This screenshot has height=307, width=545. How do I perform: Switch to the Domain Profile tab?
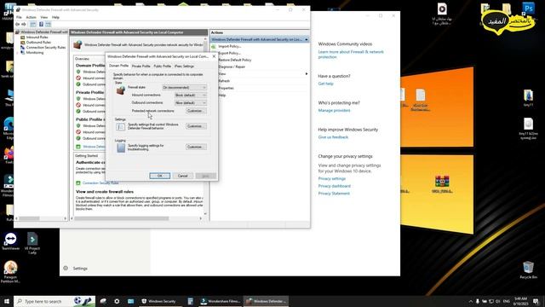point(118,66)
